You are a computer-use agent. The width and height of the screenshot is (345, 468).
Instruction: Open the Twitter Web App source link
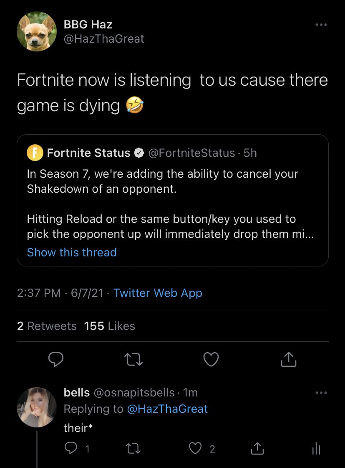pyautogui.click(x=158, y=293)
